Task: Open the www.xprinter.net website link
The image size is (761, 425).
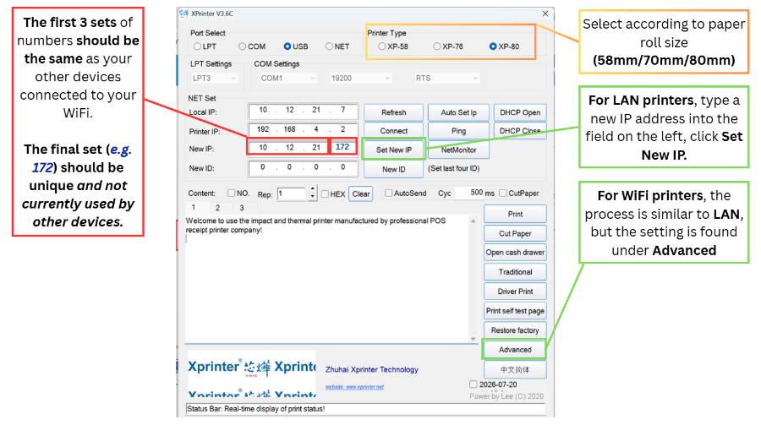Action: pos(354,387)
